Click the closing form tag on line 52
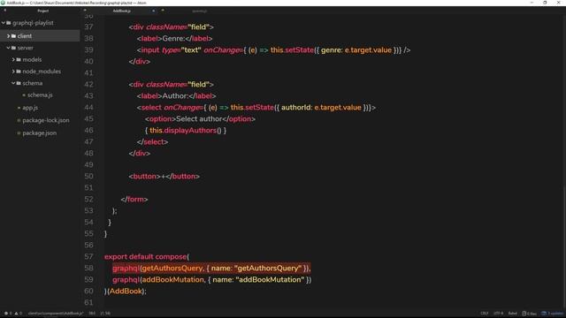Screen dimensions: 566x318 pos(134,200)
